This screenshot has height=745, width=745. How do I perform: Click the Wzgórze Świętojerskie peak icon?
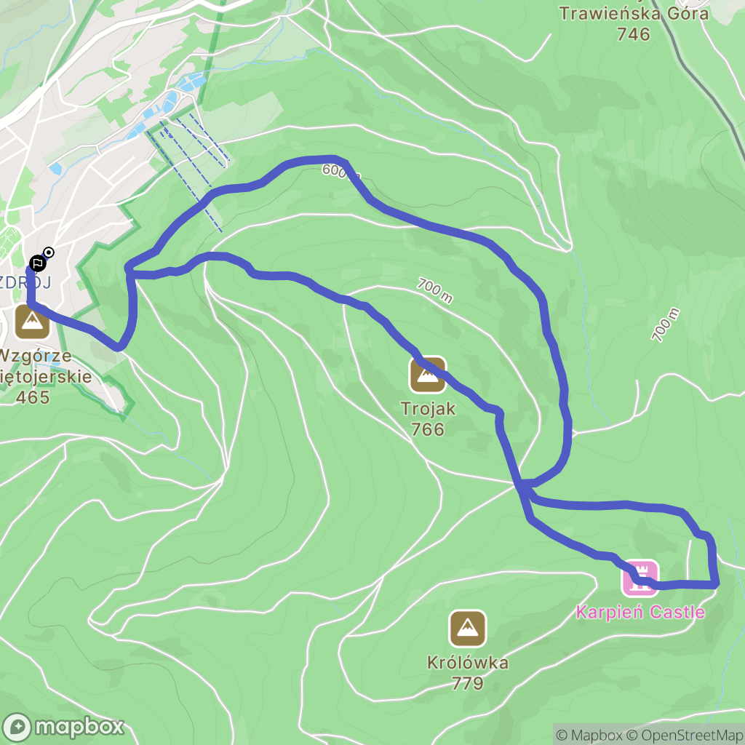[x=32, y=322]
